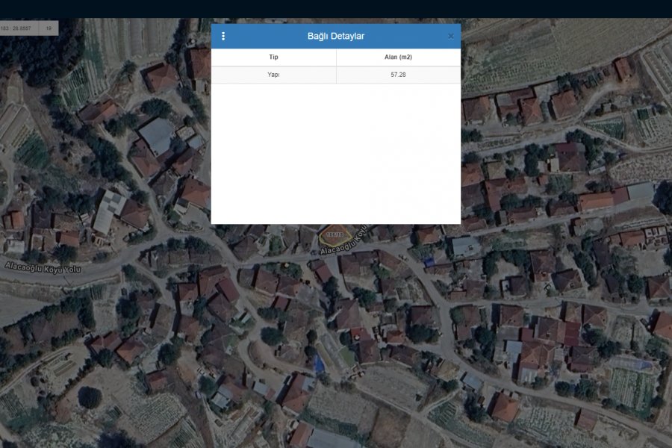This screenshot has width=672, height=448.
Task: Select the 57.28 area value cell
Action: [398, 75]
